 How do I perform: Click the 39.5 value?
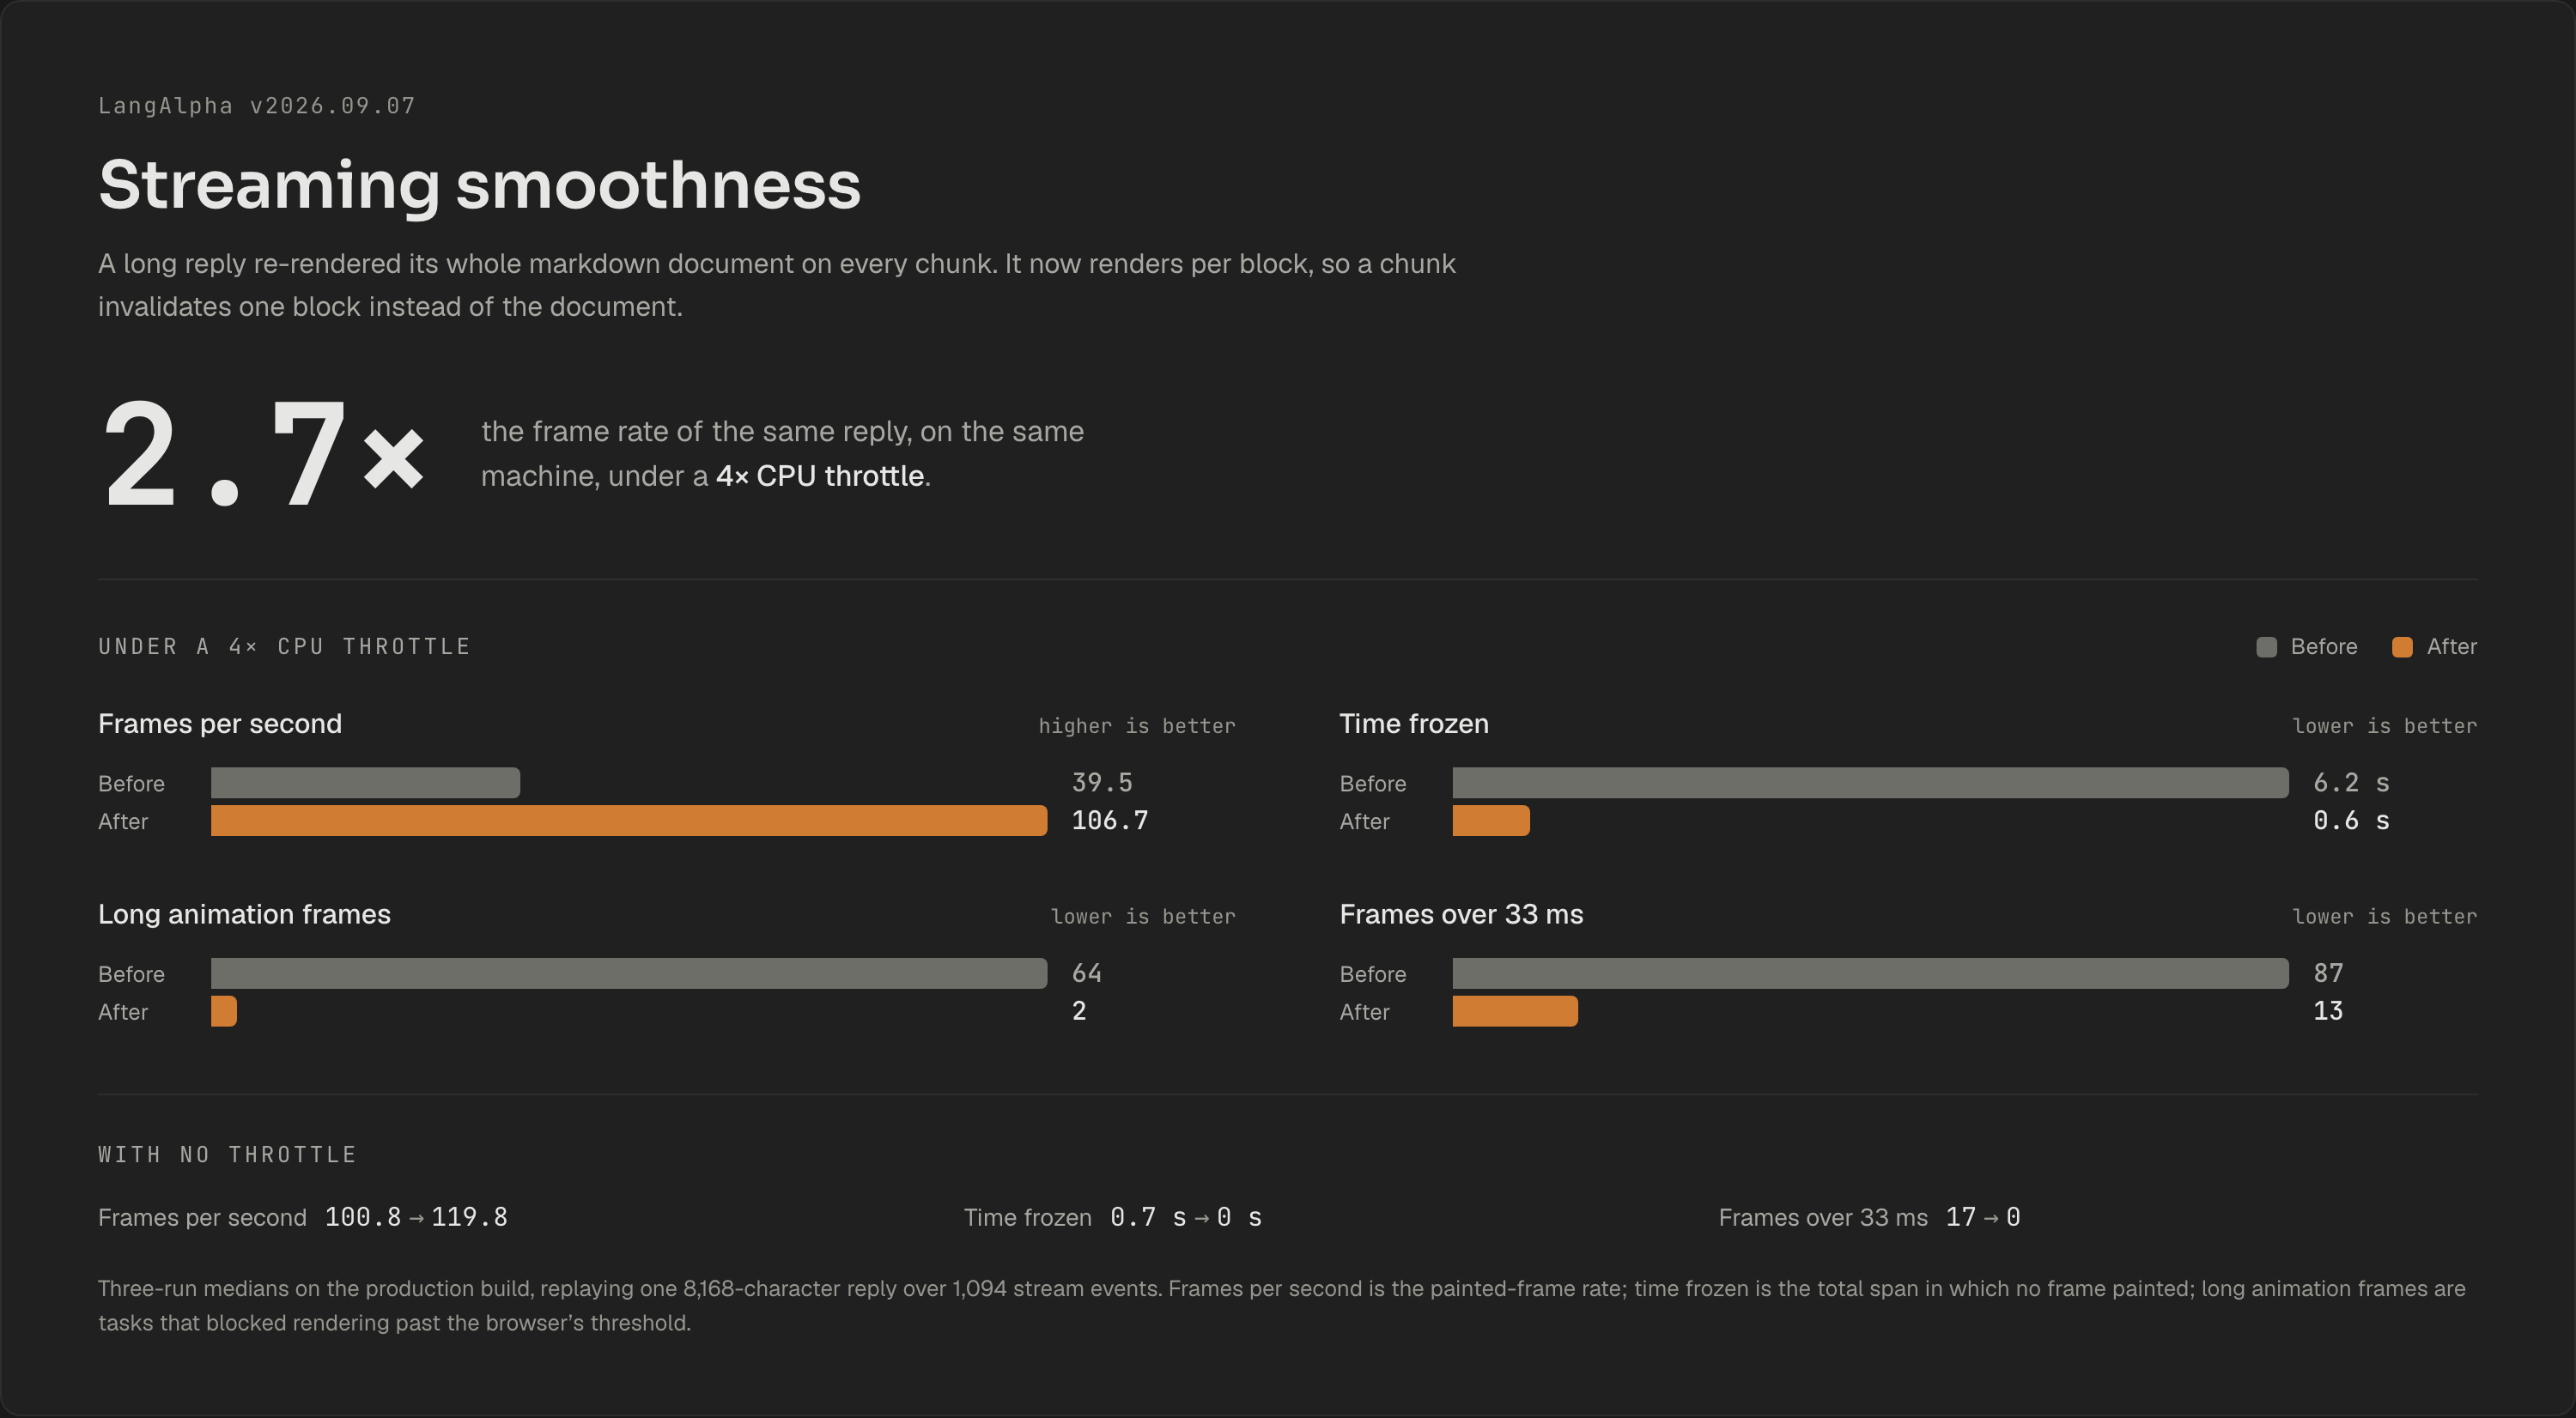[1102, 783]
